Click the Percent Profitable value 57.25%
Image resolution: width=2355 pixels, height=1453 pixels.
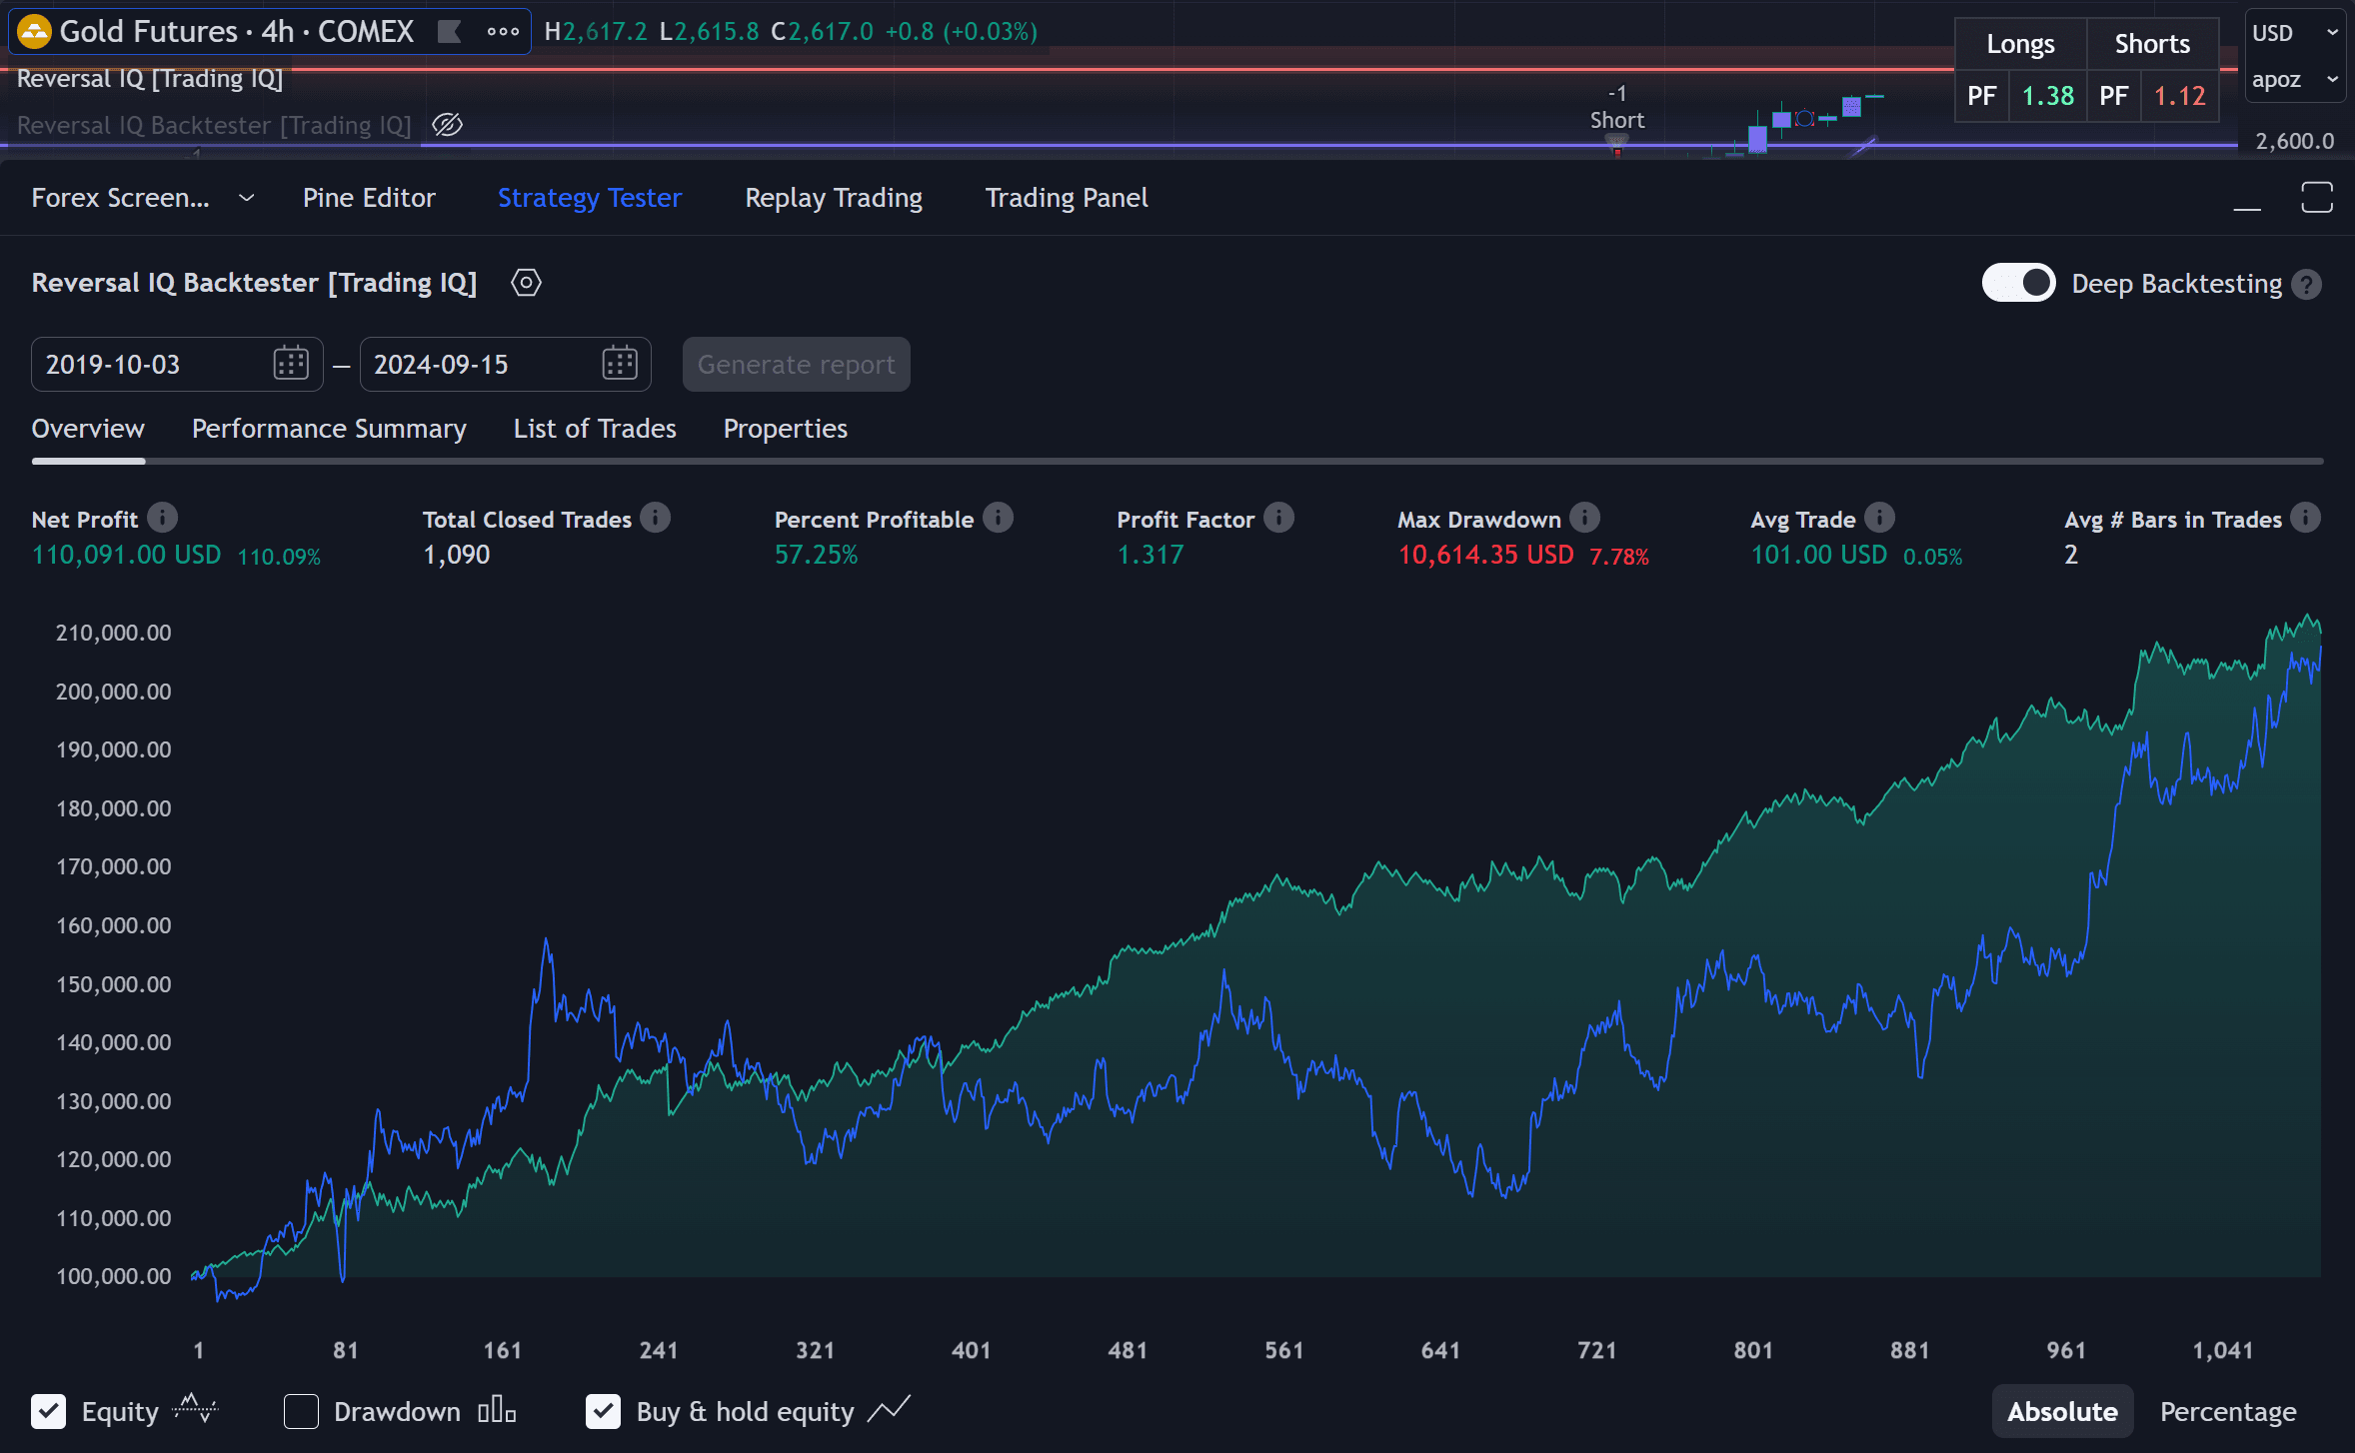(816, 556)
